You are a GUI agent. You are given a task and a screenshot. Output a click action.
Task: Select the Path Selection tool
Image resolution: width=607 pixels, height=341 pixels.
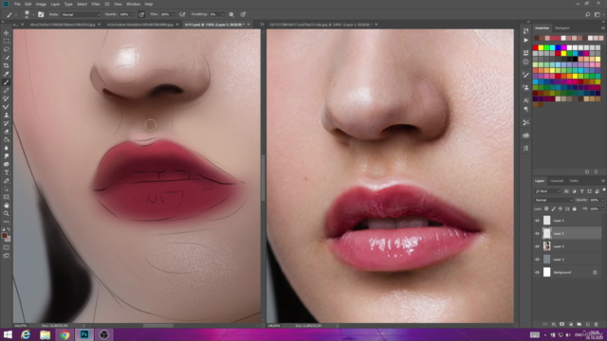coord(7,188)
